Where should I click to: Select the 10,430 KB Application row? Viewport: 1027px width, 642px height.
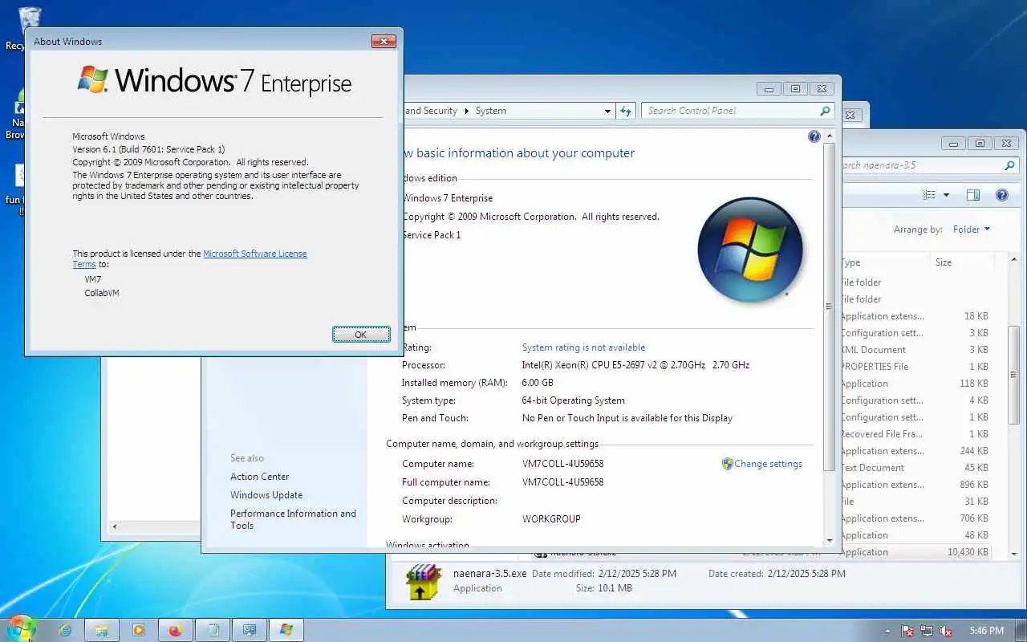click(916, 552)
